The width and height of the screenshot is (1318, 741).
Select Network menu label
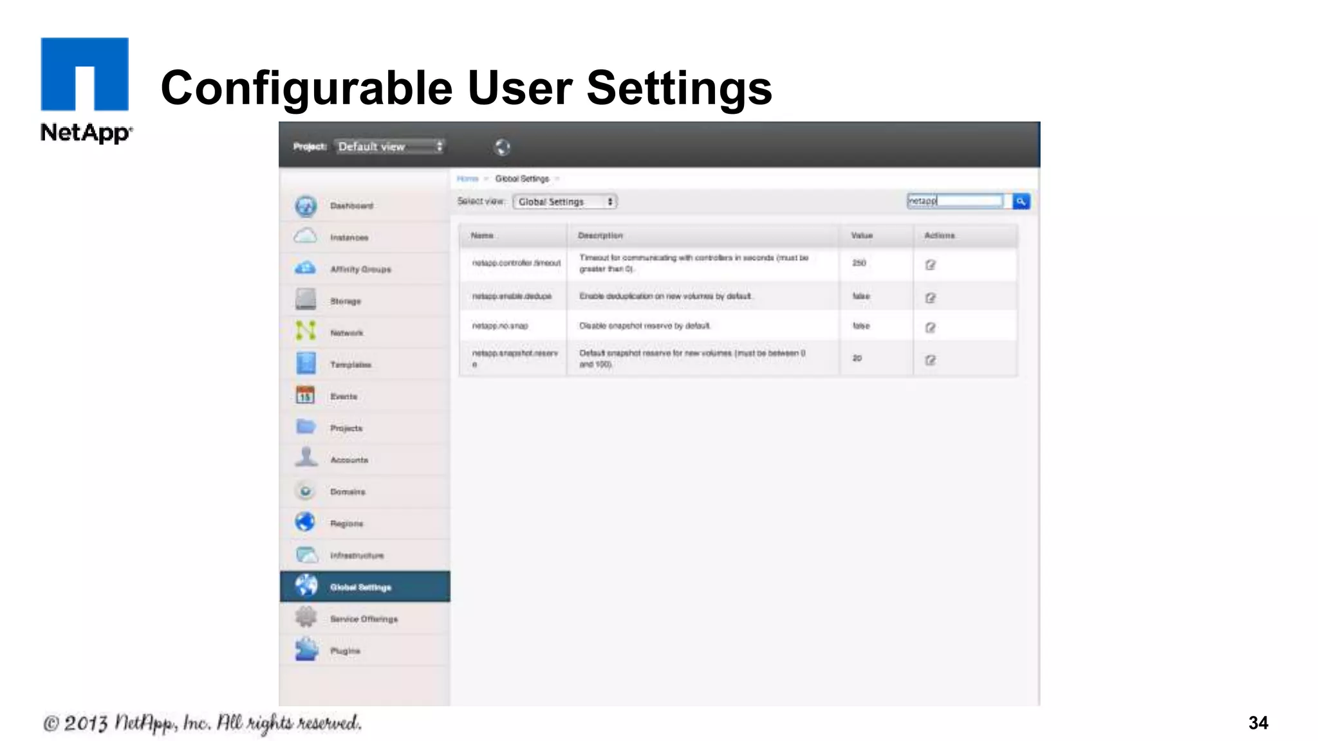(x=347, y=333)
